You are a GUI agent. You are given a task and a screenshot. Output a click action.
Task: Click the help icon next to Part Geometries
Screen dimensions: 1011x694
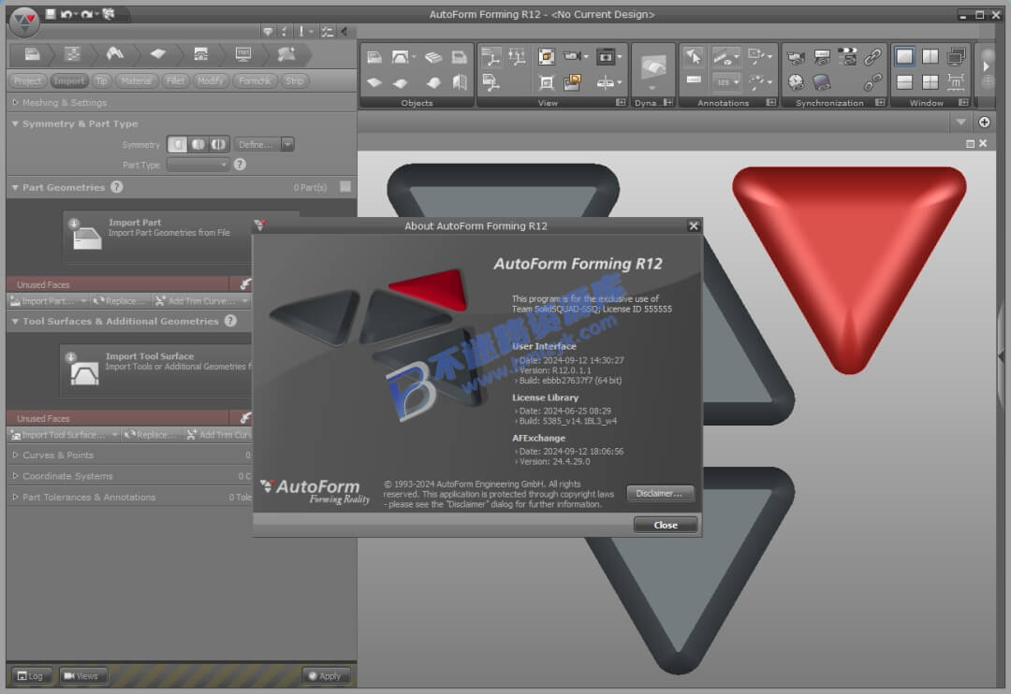coord(117,187)
